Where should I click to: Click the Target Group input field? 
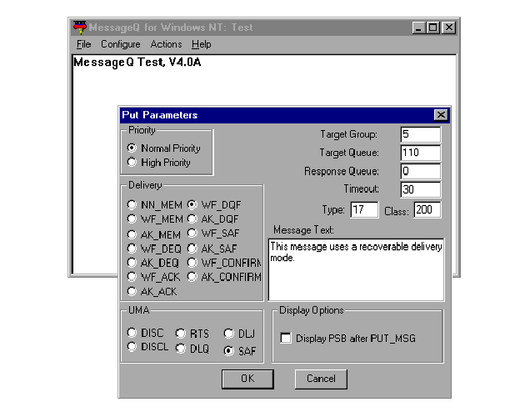(x=421, y=134)
